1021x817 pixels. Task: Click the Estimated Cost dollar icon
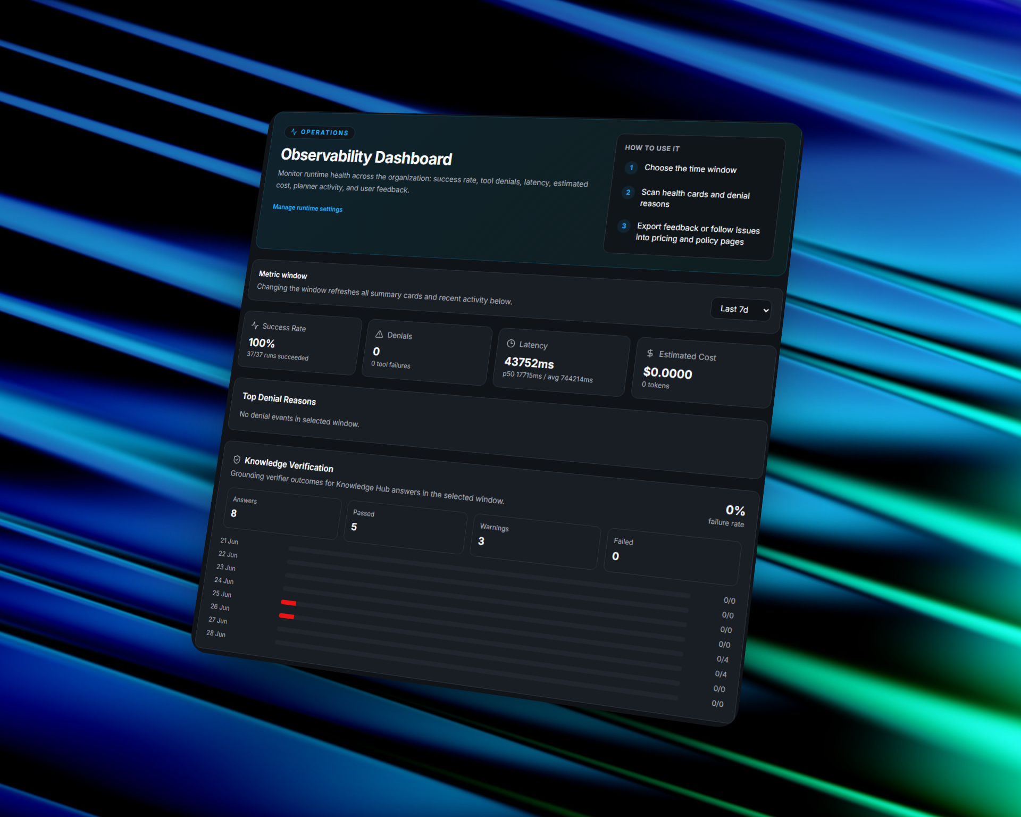tap(650, 353)
